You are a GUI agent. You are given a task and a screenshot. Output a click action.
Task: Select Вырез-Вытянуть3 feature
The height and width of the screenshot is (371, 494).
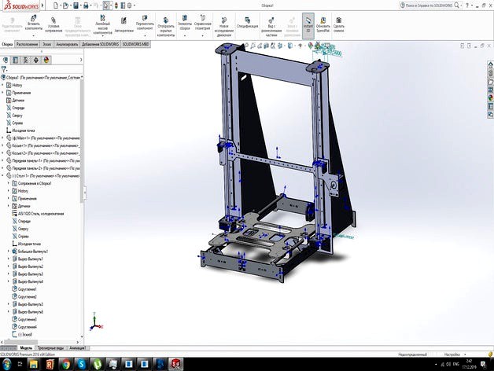click(28, 274)
